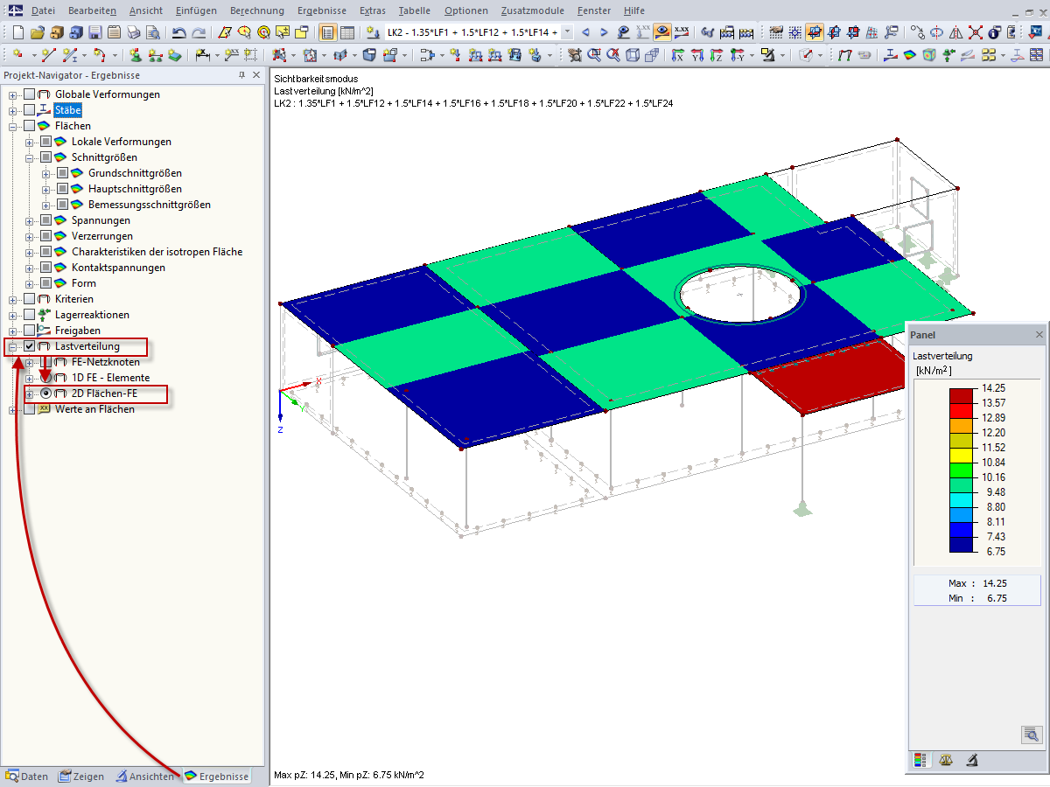The width and height of the screenshot is (1050, 787).
Task: Go to next load case arrow
Action: click(604, 32)
